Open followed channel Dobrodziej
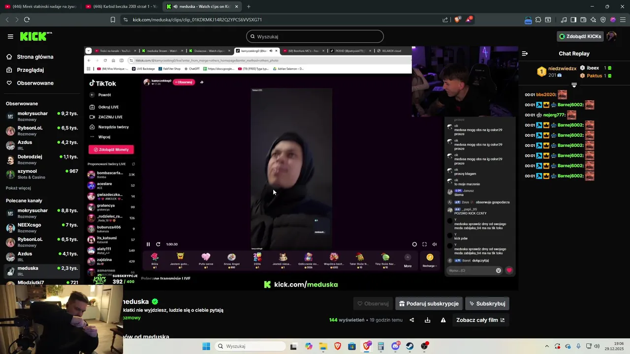The width and height of the screenshot is (630, 354). (41, 159)
